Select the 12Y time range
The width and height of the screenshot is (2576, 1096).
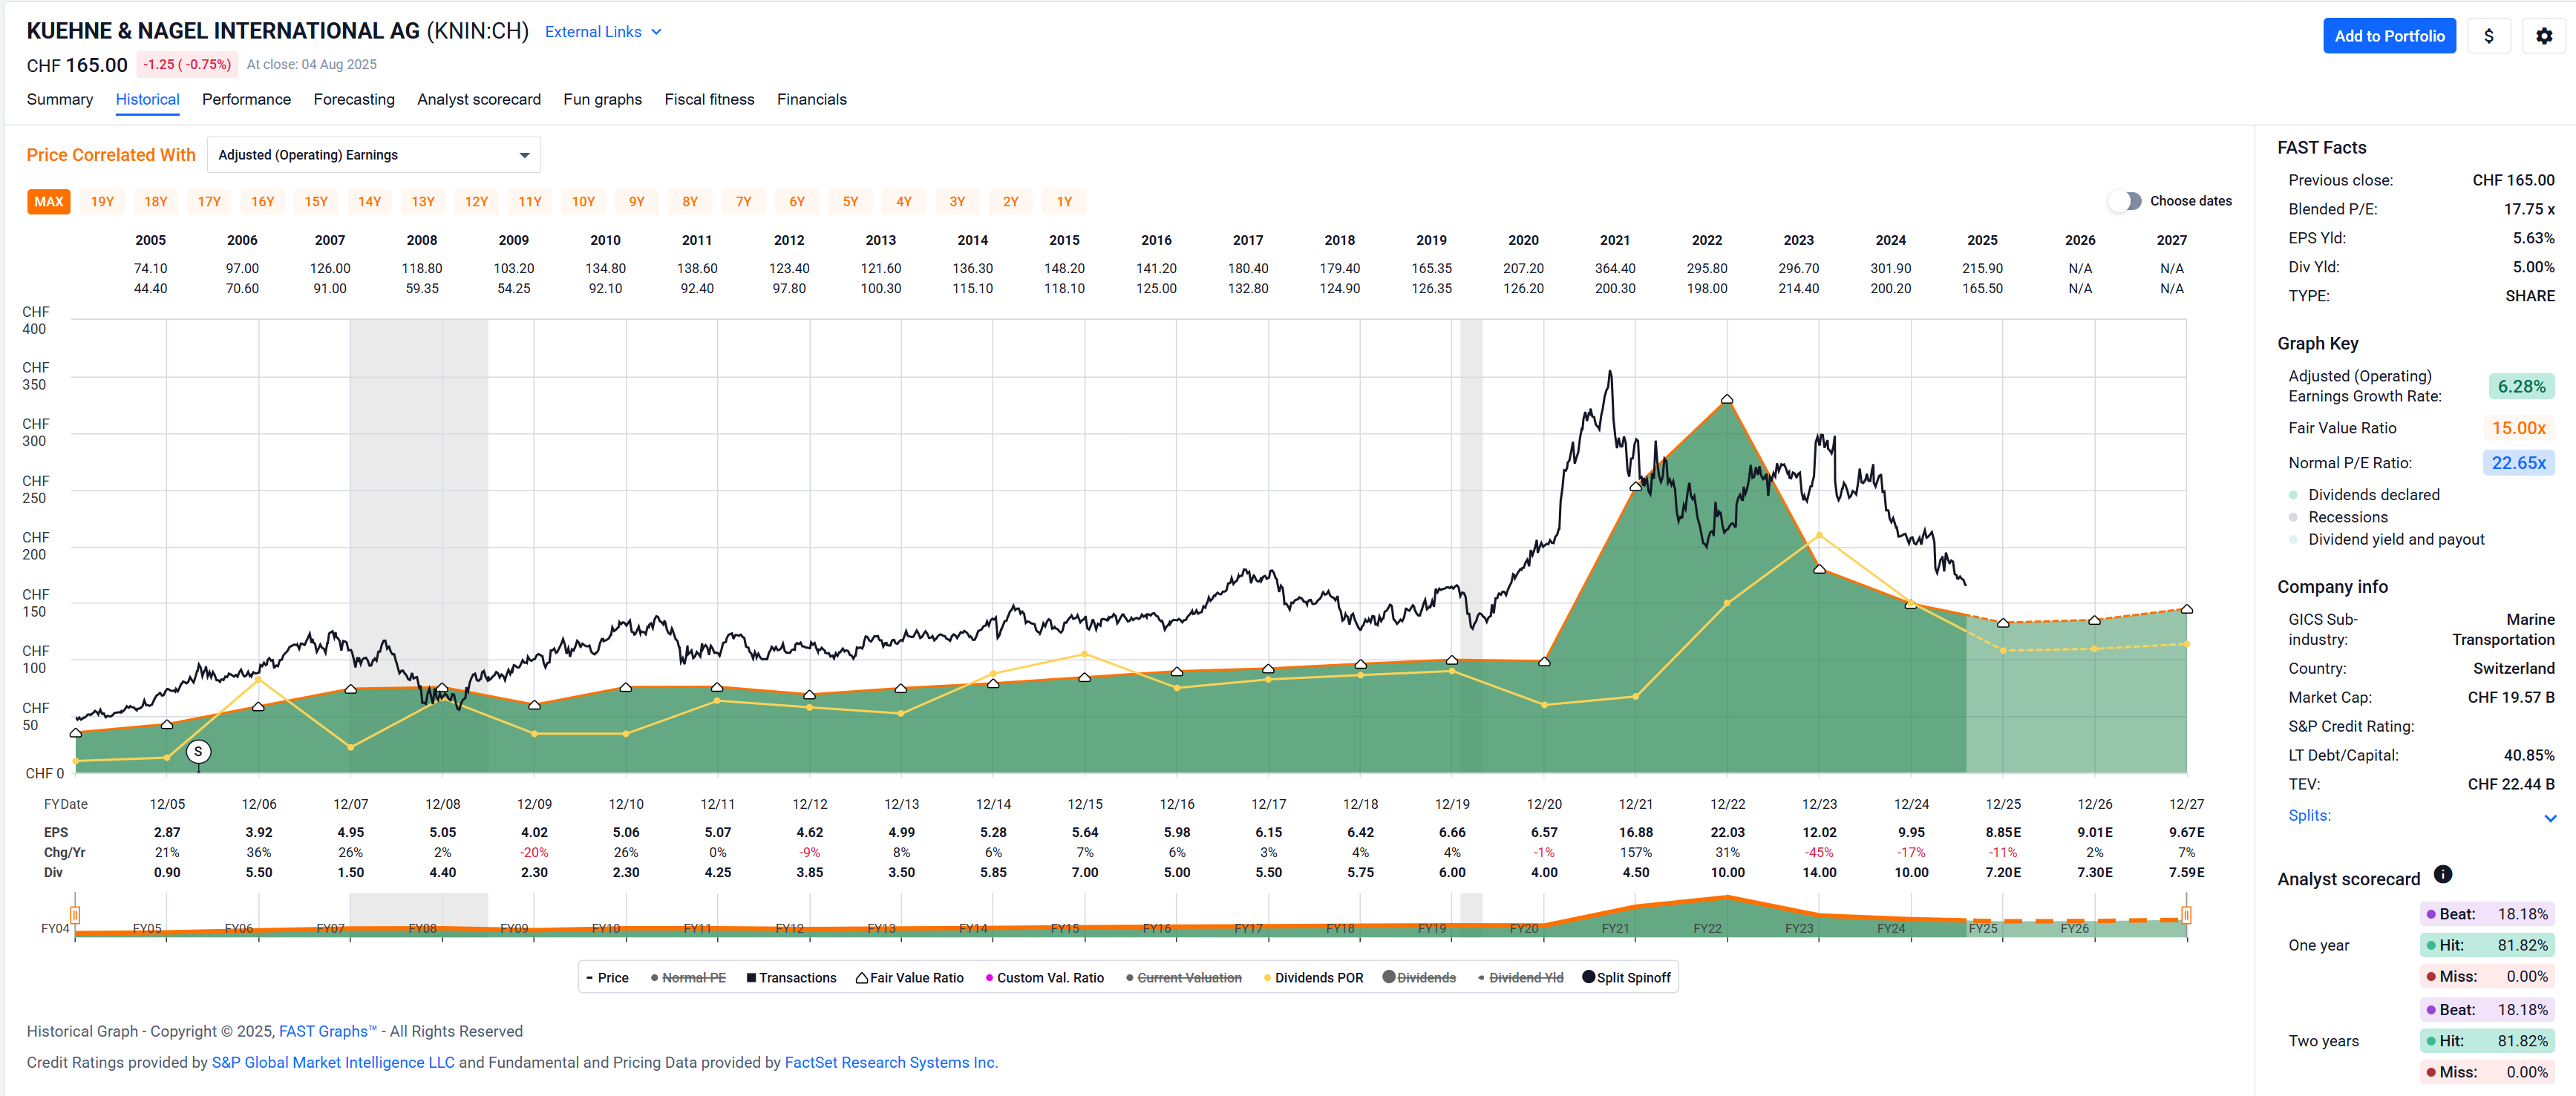point(476,201)
